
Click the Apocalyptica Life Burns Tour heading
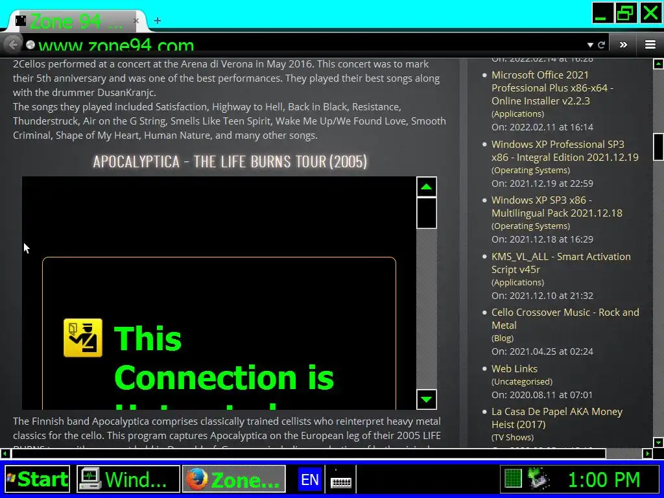tap(230, 161)
